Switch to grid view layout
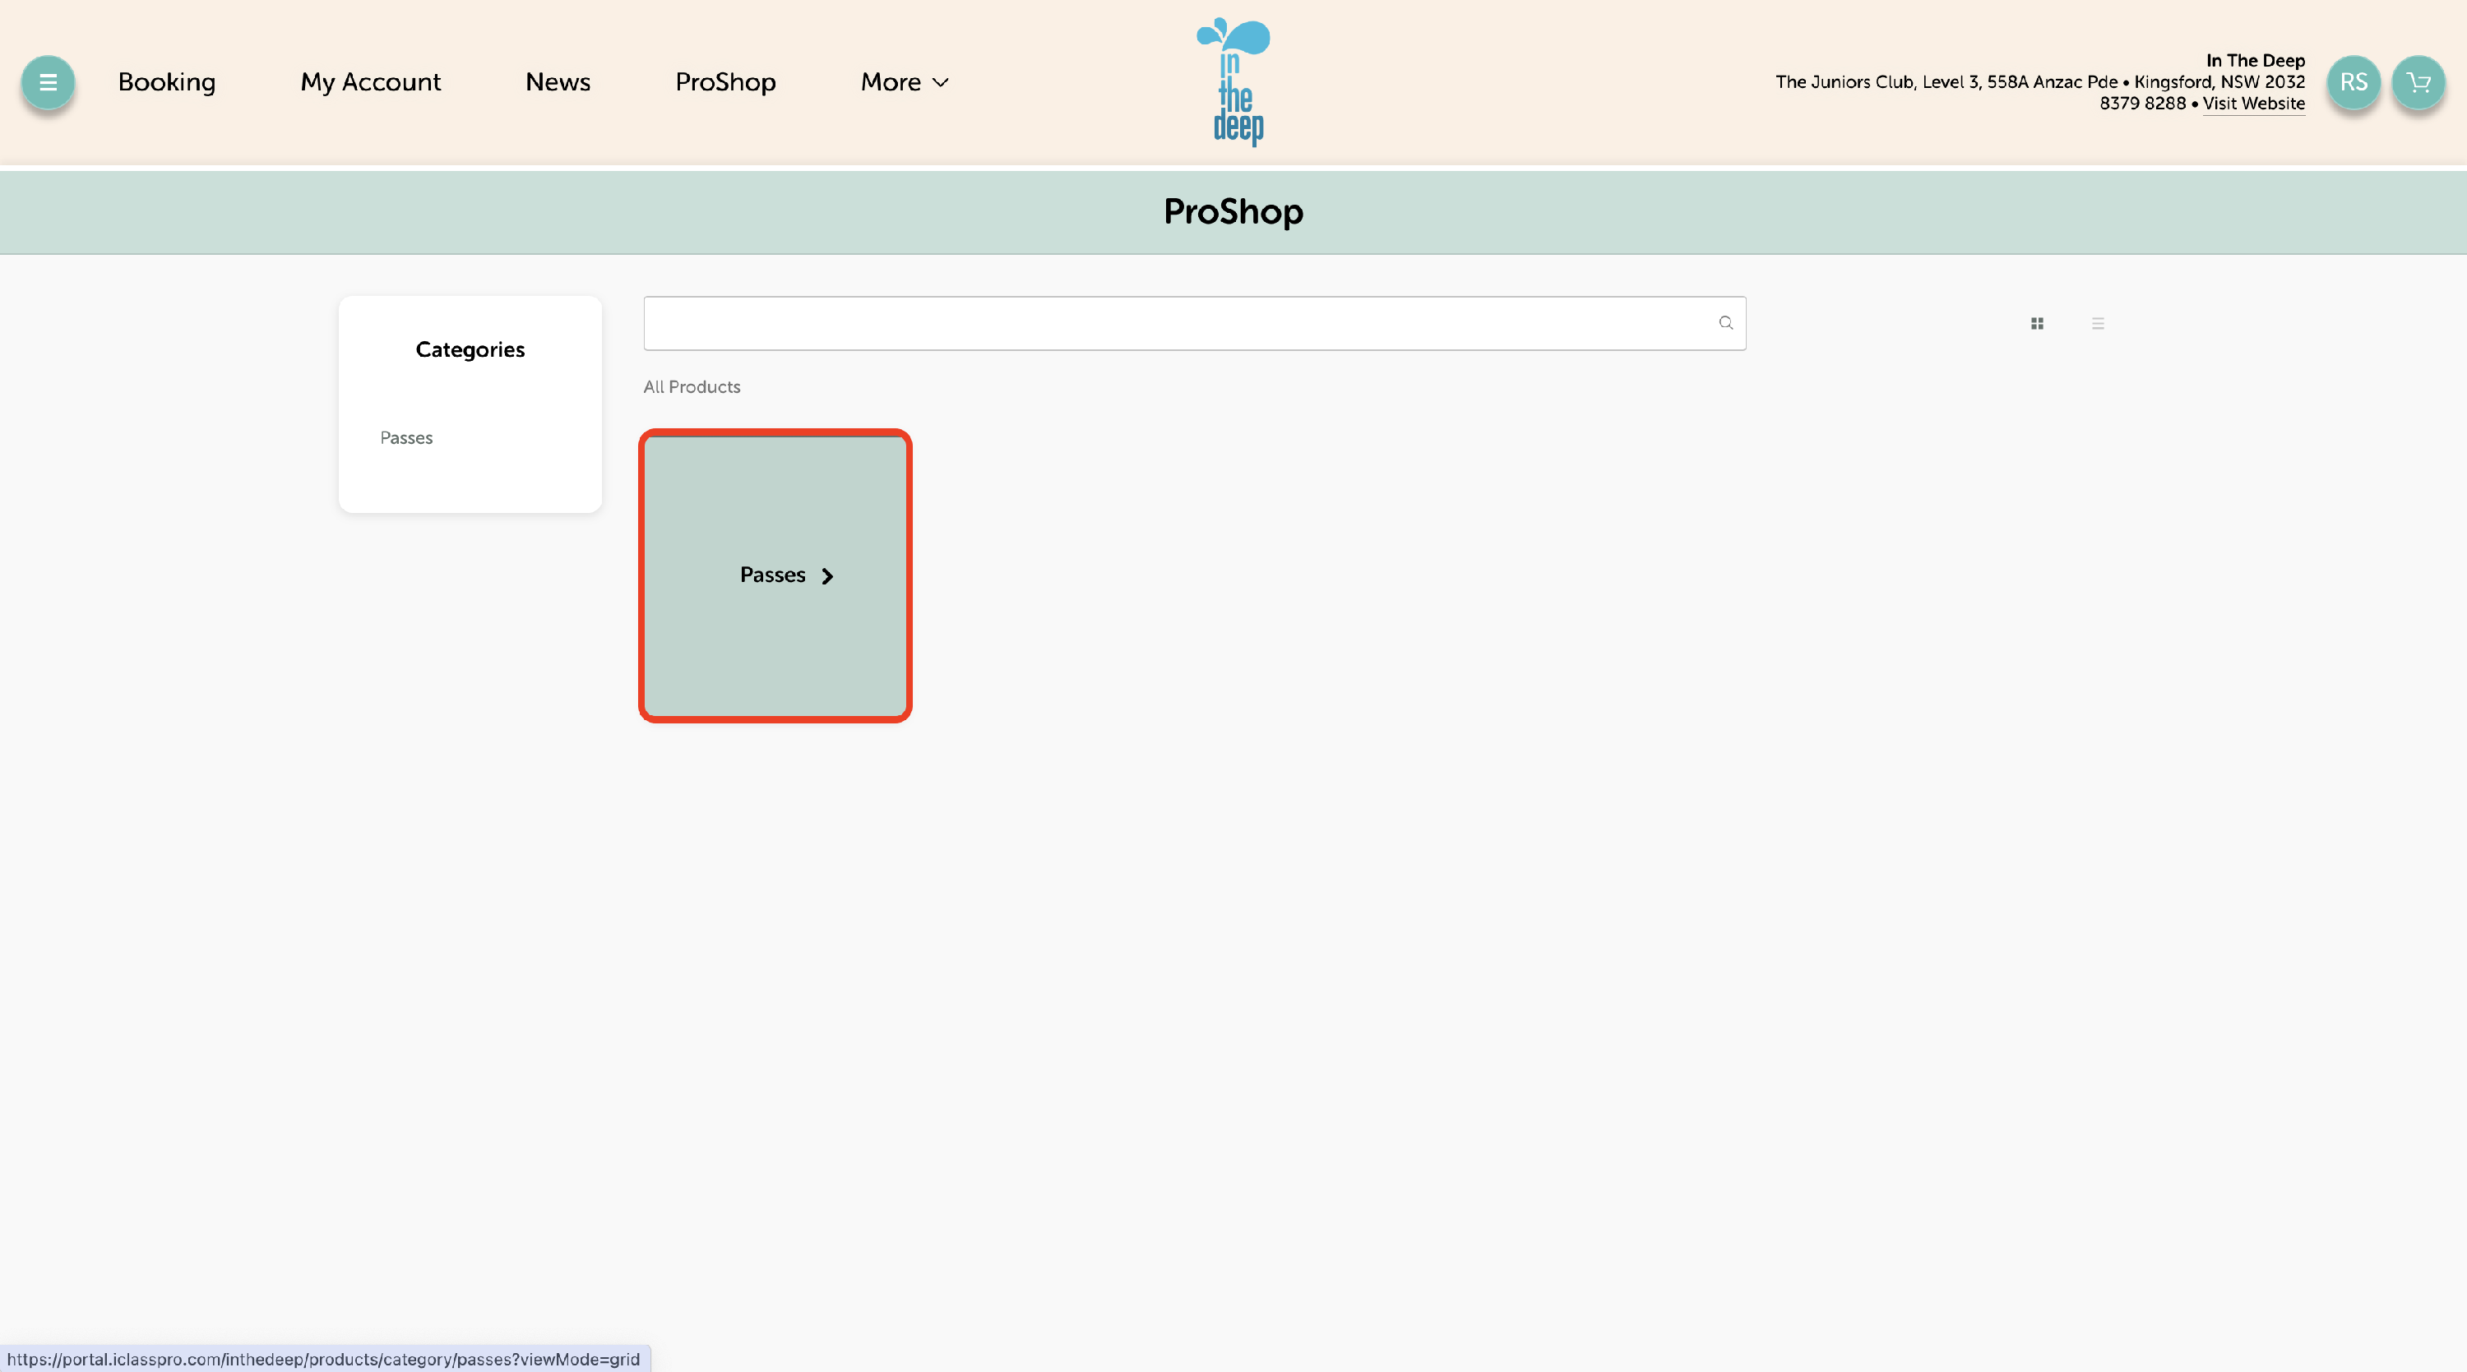 click(x=2037, y=324)
